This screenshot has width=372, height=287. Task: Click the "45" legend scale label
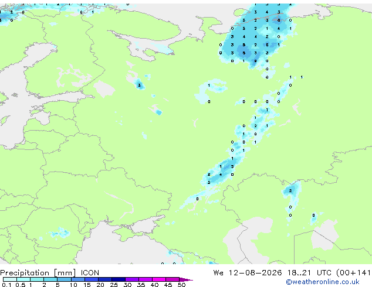point(168,285)
